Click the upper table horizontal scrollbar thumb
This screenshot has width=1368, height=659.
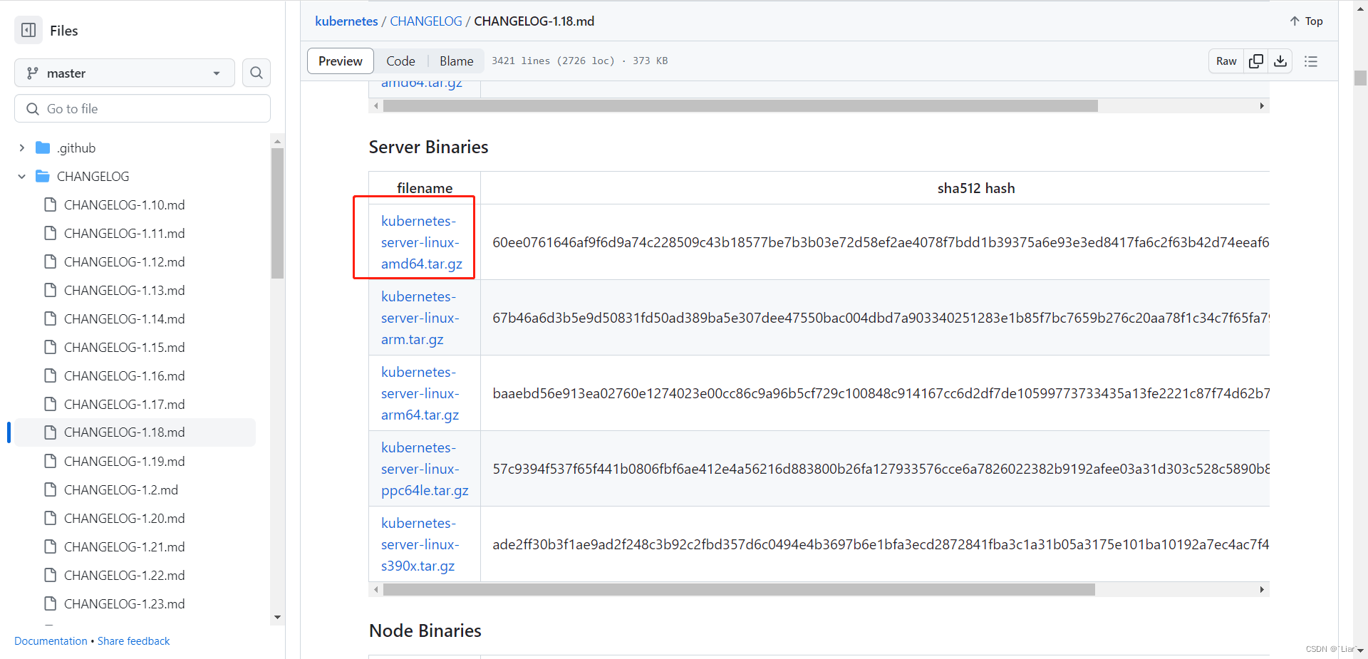pyautogui.click(x=740, y=106)
